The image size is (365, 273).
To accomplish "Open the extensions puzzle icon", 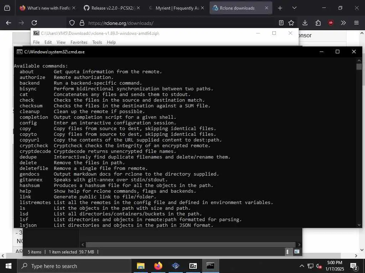I will (318, 23).
